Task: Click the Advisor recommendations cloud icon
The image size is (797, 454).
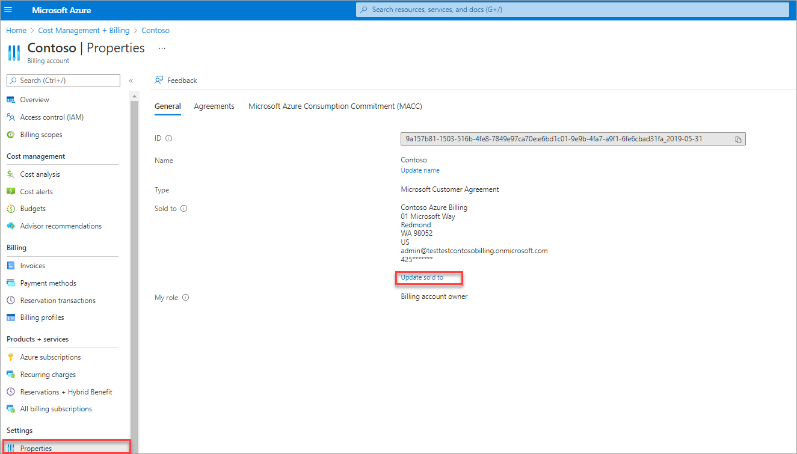Action: pyautogui.click(x=11, y=226)
